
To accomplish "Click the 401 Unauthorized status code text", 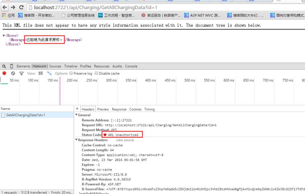I will pos(123,135).
